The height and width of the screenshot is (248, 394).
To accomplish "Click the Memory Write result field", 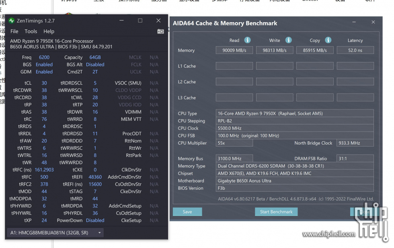I will pyautogui.click(x=275, y=50).
